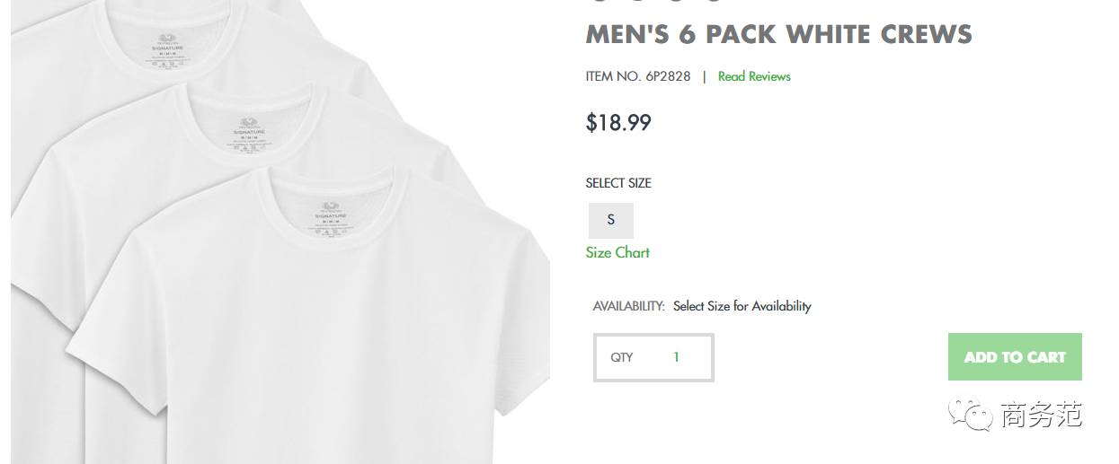Click the AVAILABILITY label
Screen dimensions: 1119x464
coord(628,306)
